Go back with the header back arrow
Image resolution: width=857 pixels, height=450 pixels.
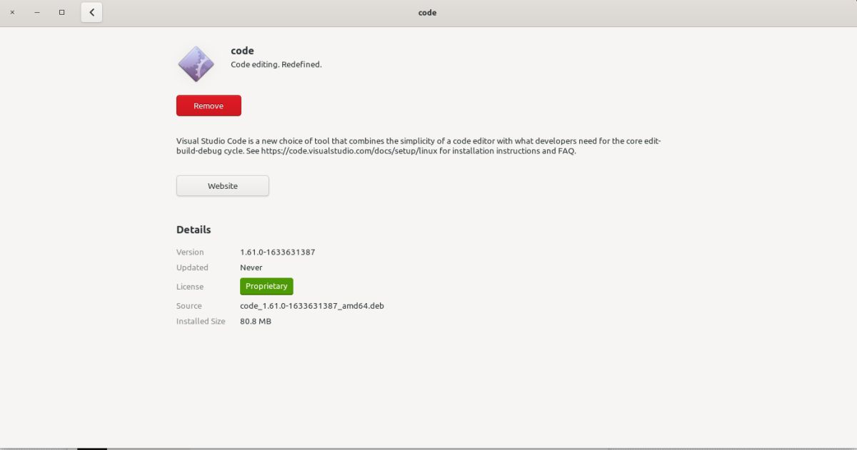pyautogui.click(x=91, y=12)
